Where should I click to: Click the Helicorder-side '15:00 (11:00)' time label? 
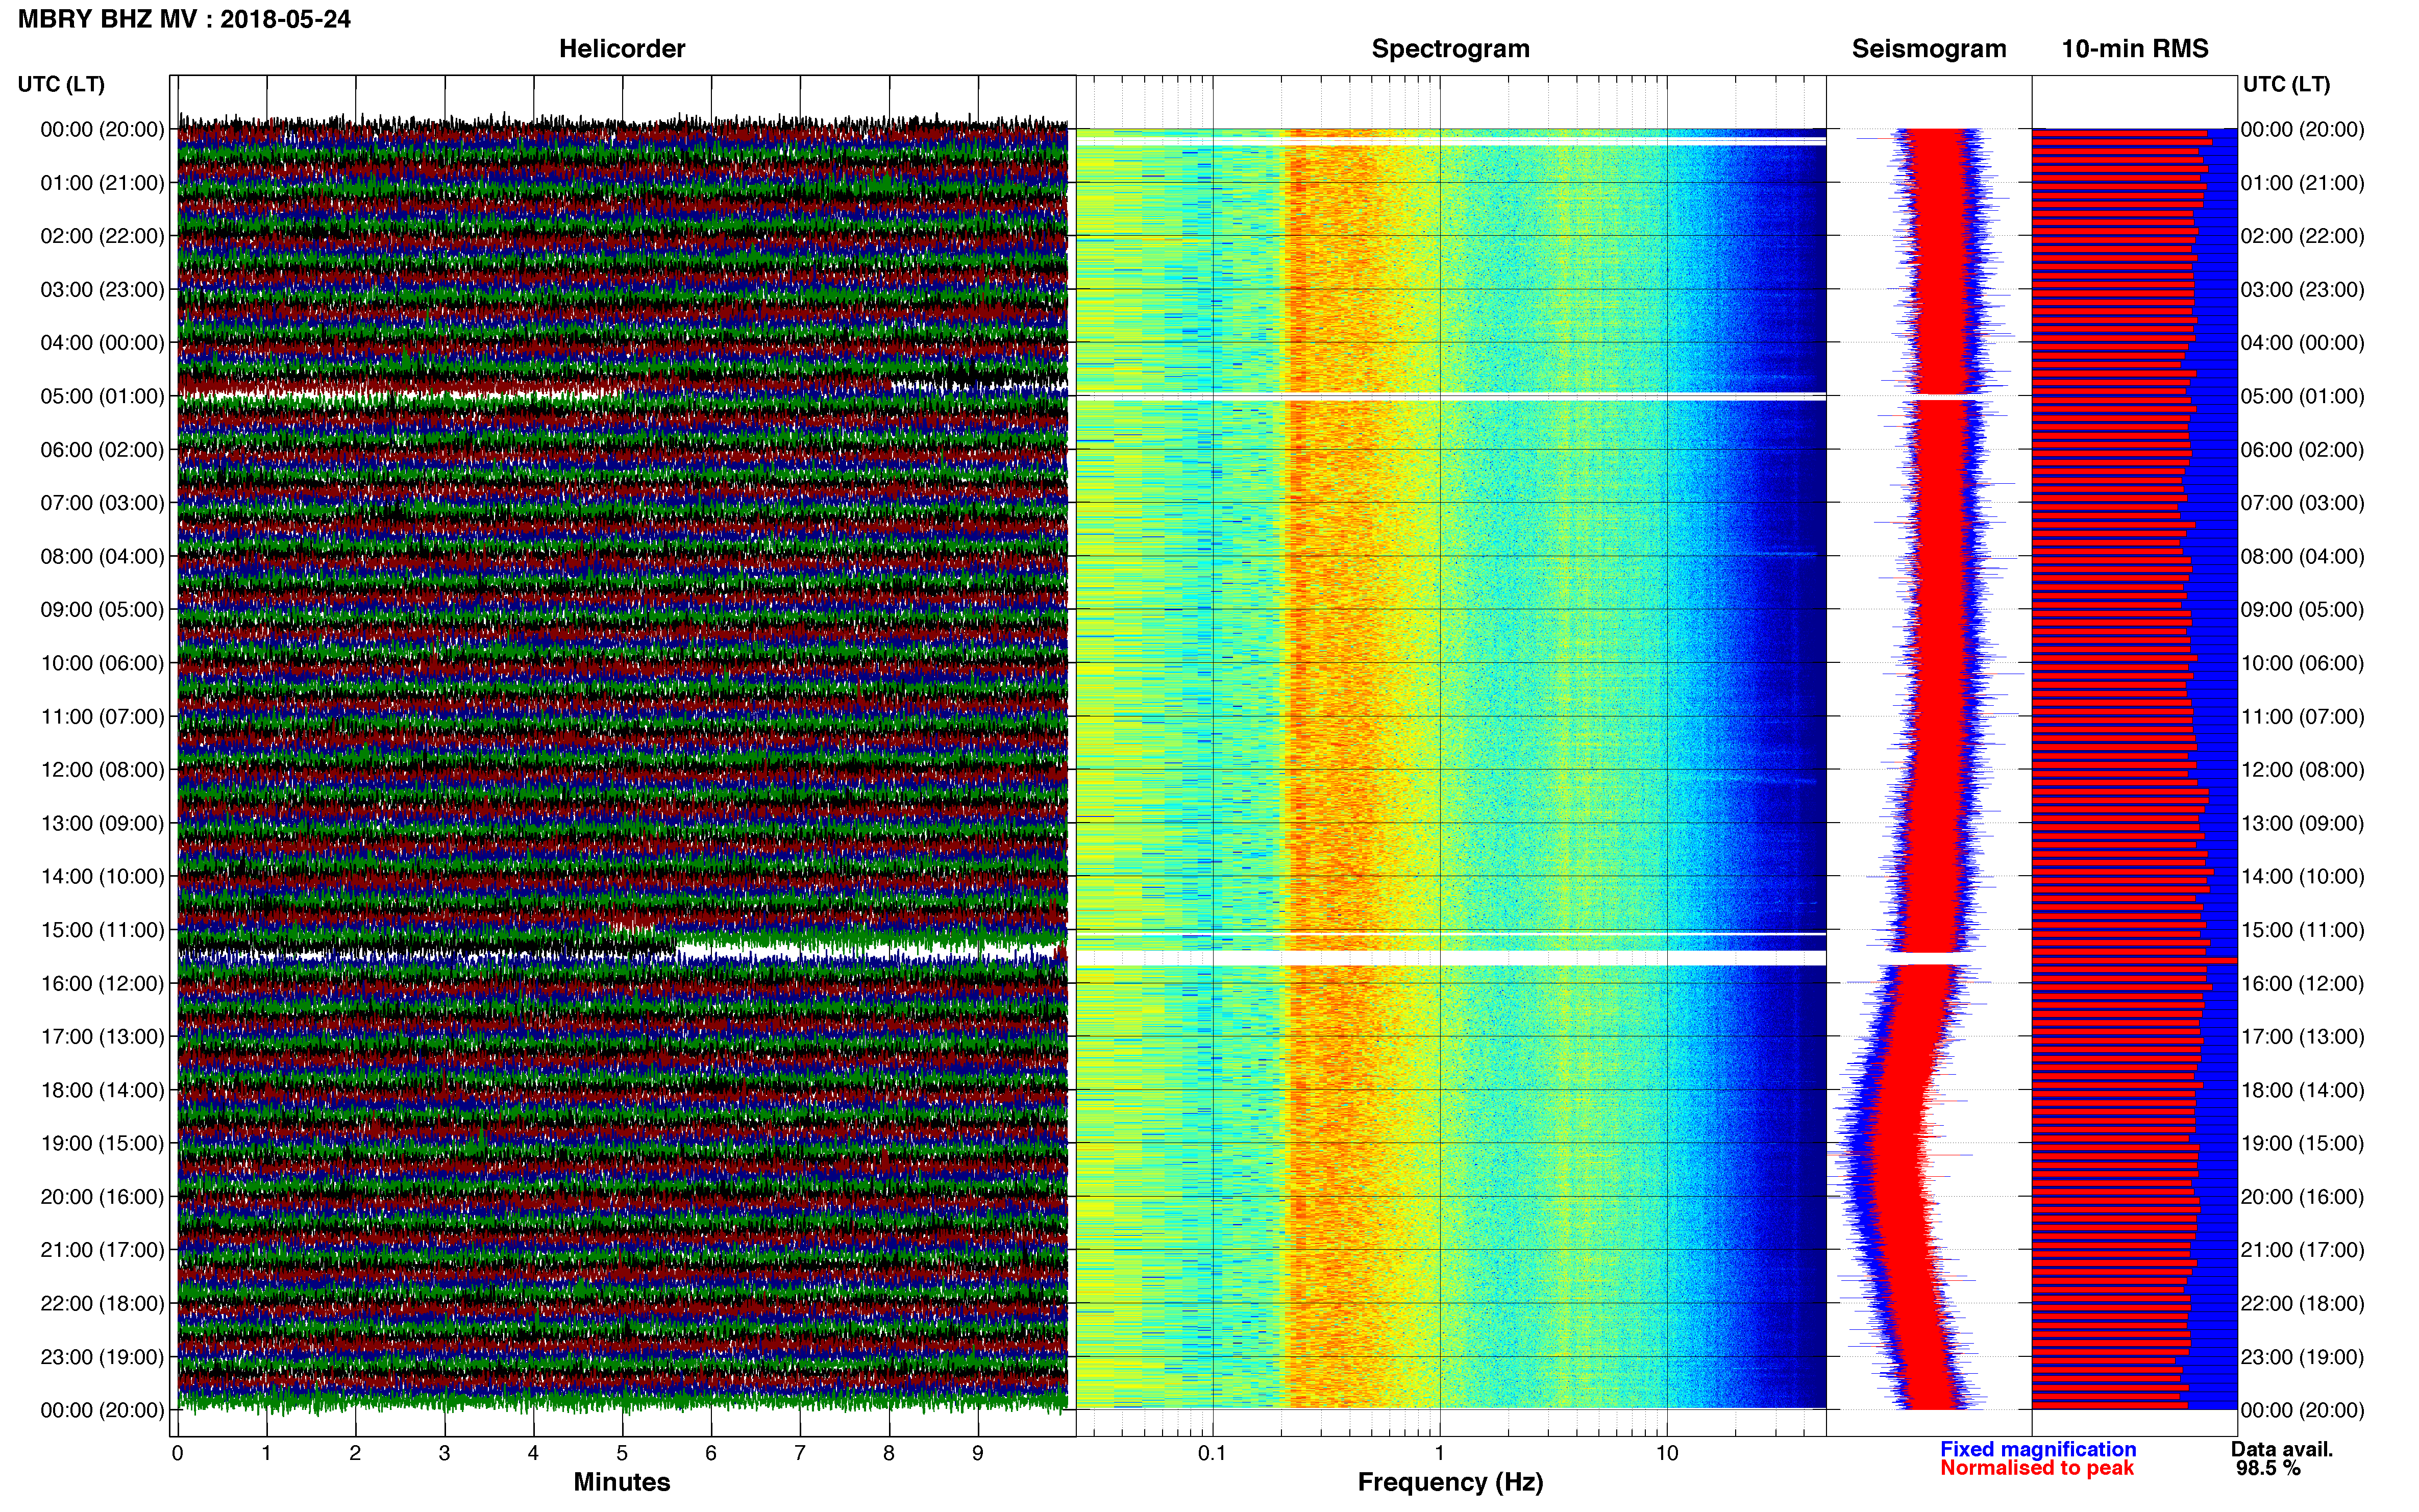pos(102,930)
